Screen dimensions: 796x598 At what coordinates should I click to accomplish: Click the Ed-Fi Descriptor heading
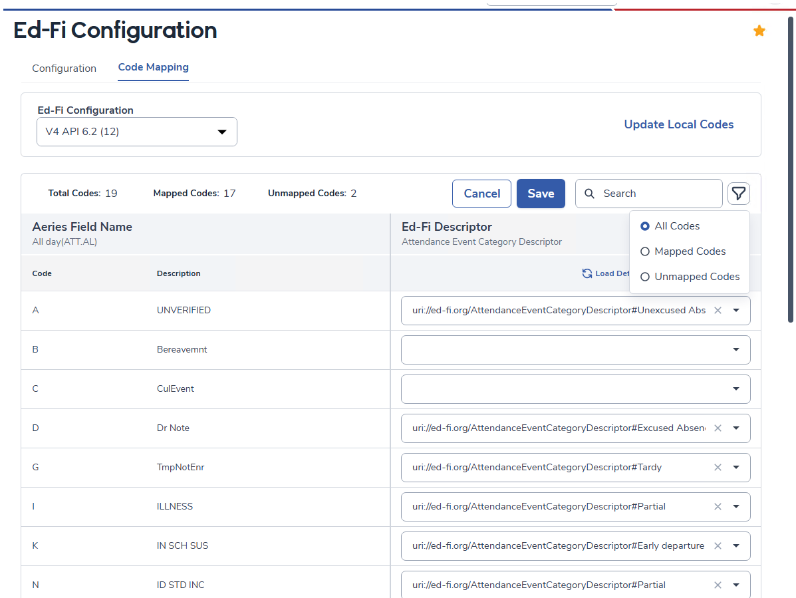447,227
